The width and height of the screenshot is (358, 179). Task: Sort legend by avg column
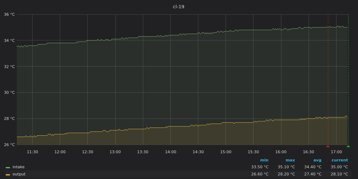[x=317, y=160]
